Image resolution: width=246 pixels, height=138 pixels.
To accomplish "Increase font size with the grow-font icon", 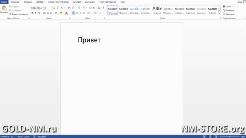I will point(54,8).
